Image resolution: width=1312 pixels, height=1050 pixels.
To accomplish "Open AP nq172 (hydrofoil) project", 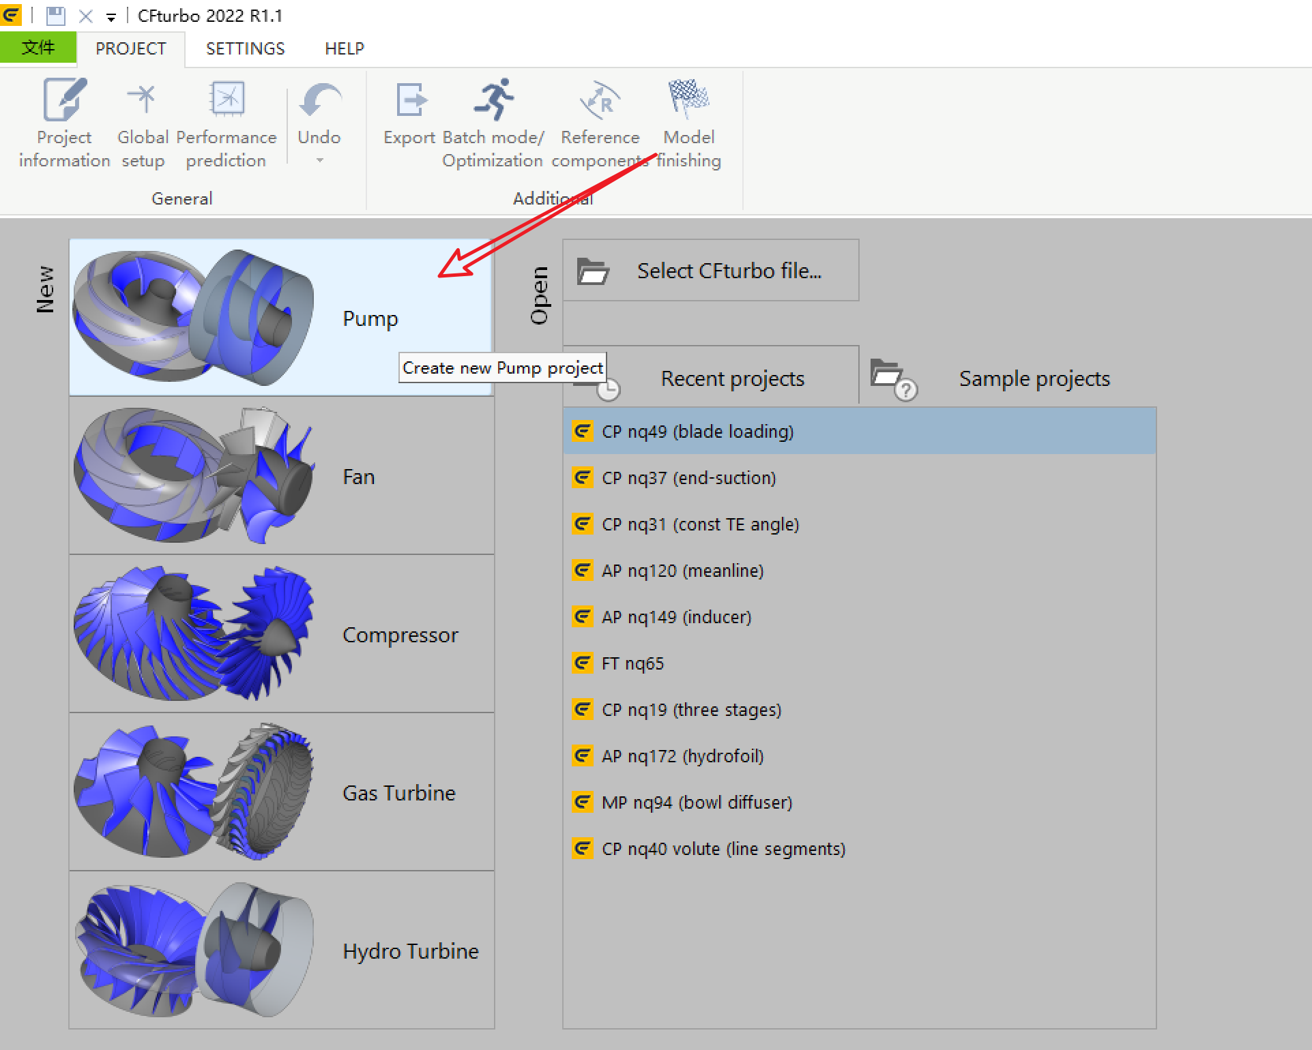I will click(x=860, y=756).
